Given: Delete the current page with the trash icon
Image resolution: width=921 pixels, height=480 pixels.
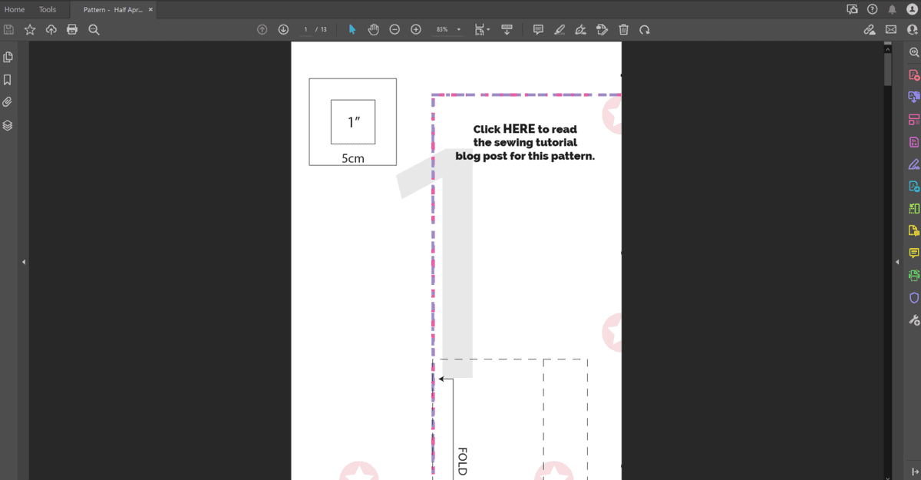Looking at the screenshot, I should click(x=623, y=29).
